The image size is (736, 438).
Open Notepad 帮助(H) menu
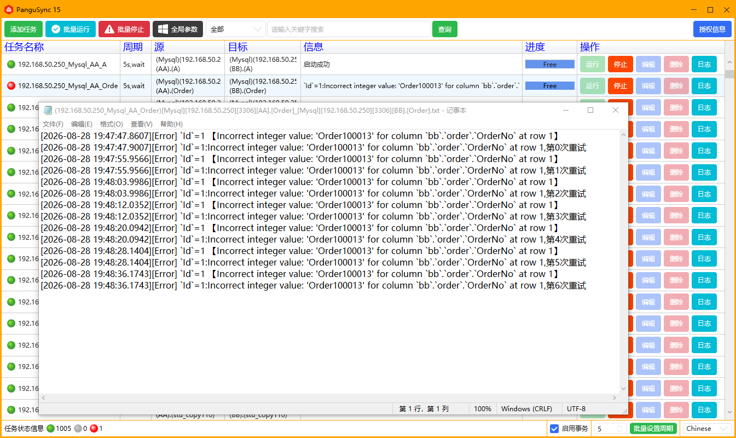pyautogui.click(x=171, y=124)
